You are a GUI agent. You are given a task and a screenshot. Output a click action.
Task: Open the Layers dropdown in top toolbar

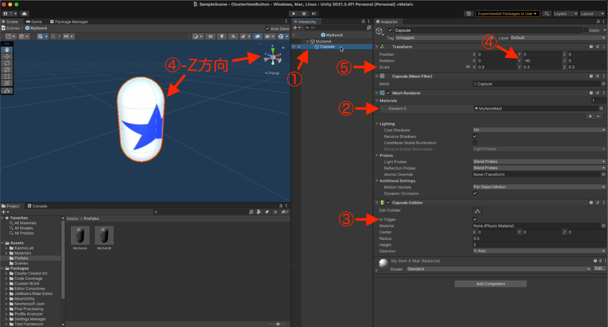565,14
